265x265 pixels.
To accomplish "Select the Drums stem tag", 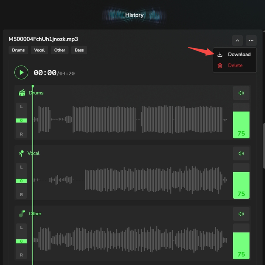I will [18, 50].
